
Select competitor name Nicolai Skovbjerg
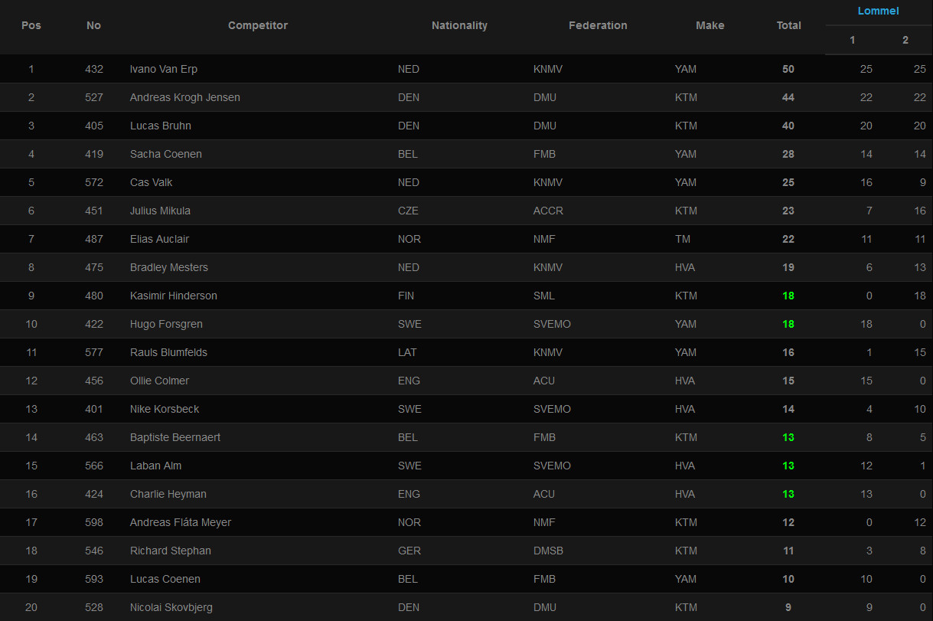click(x=171, y=607)
